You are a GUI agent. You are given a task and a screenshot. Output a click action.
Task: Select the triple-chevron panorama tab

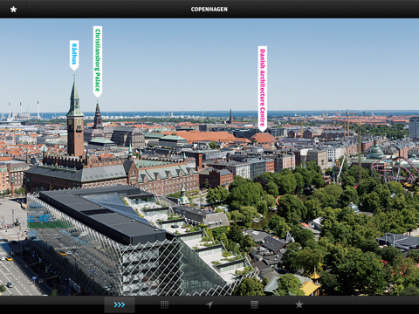tap(120, 304)
